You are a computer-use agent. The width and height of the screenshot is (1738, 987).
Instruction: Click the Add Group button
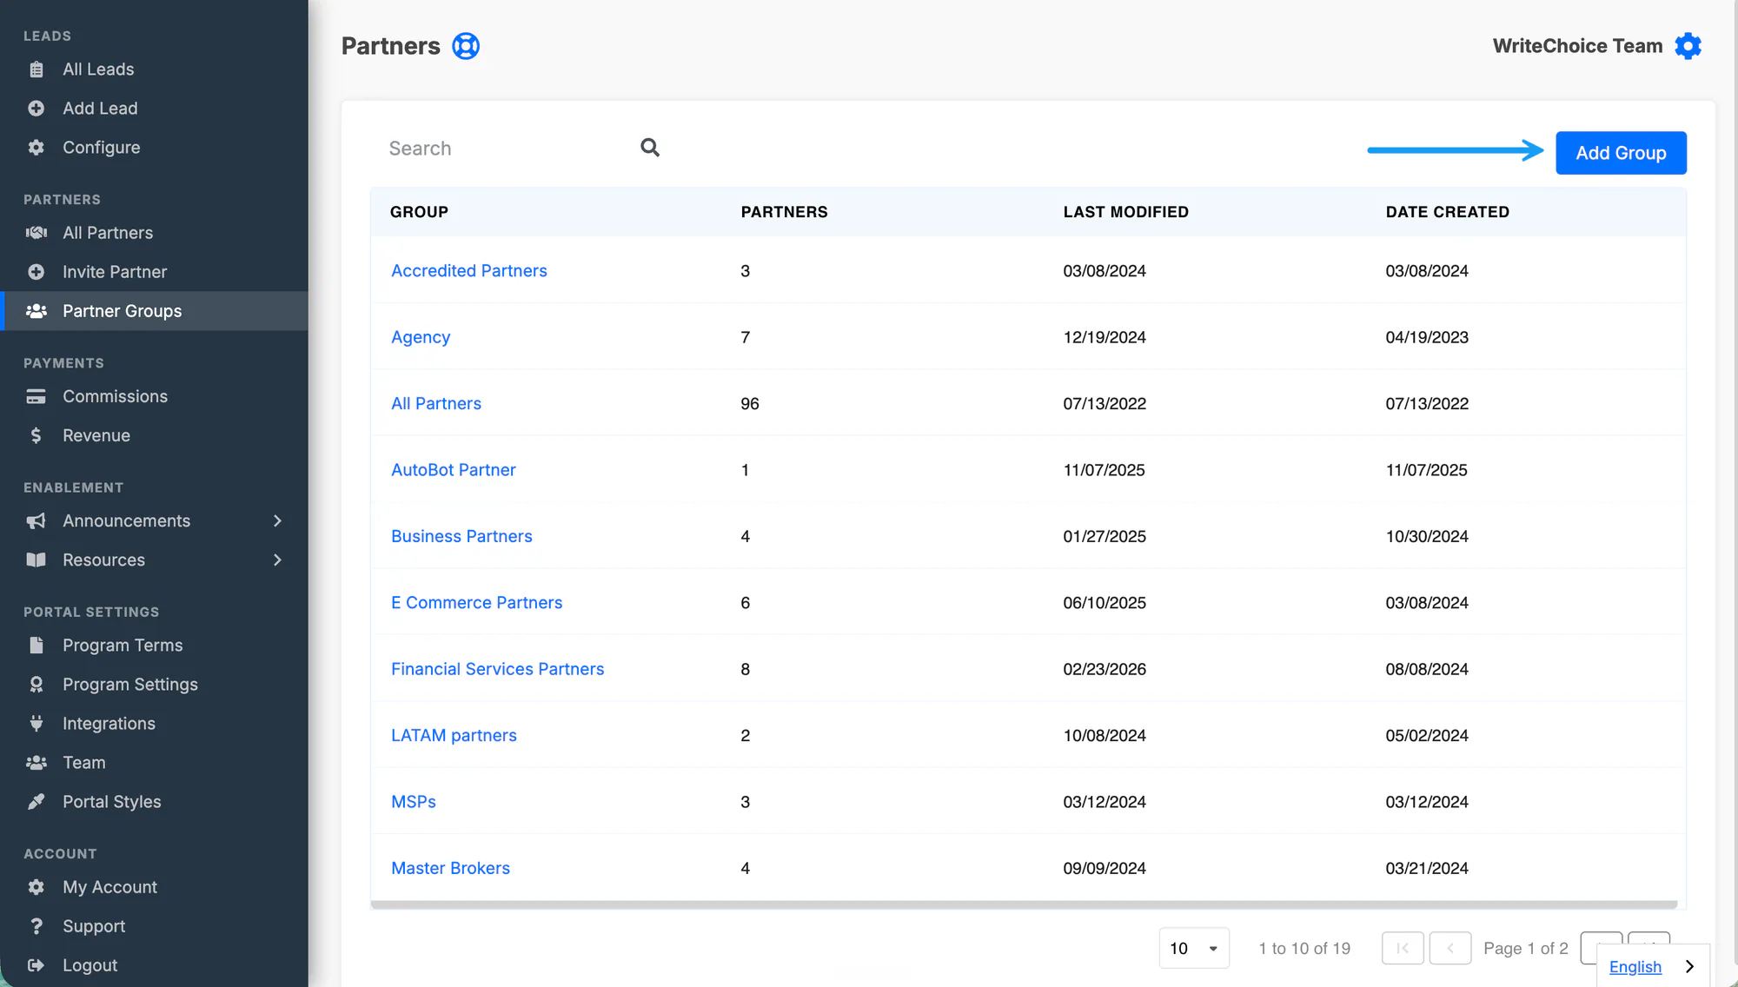(x=1621, y=153)
